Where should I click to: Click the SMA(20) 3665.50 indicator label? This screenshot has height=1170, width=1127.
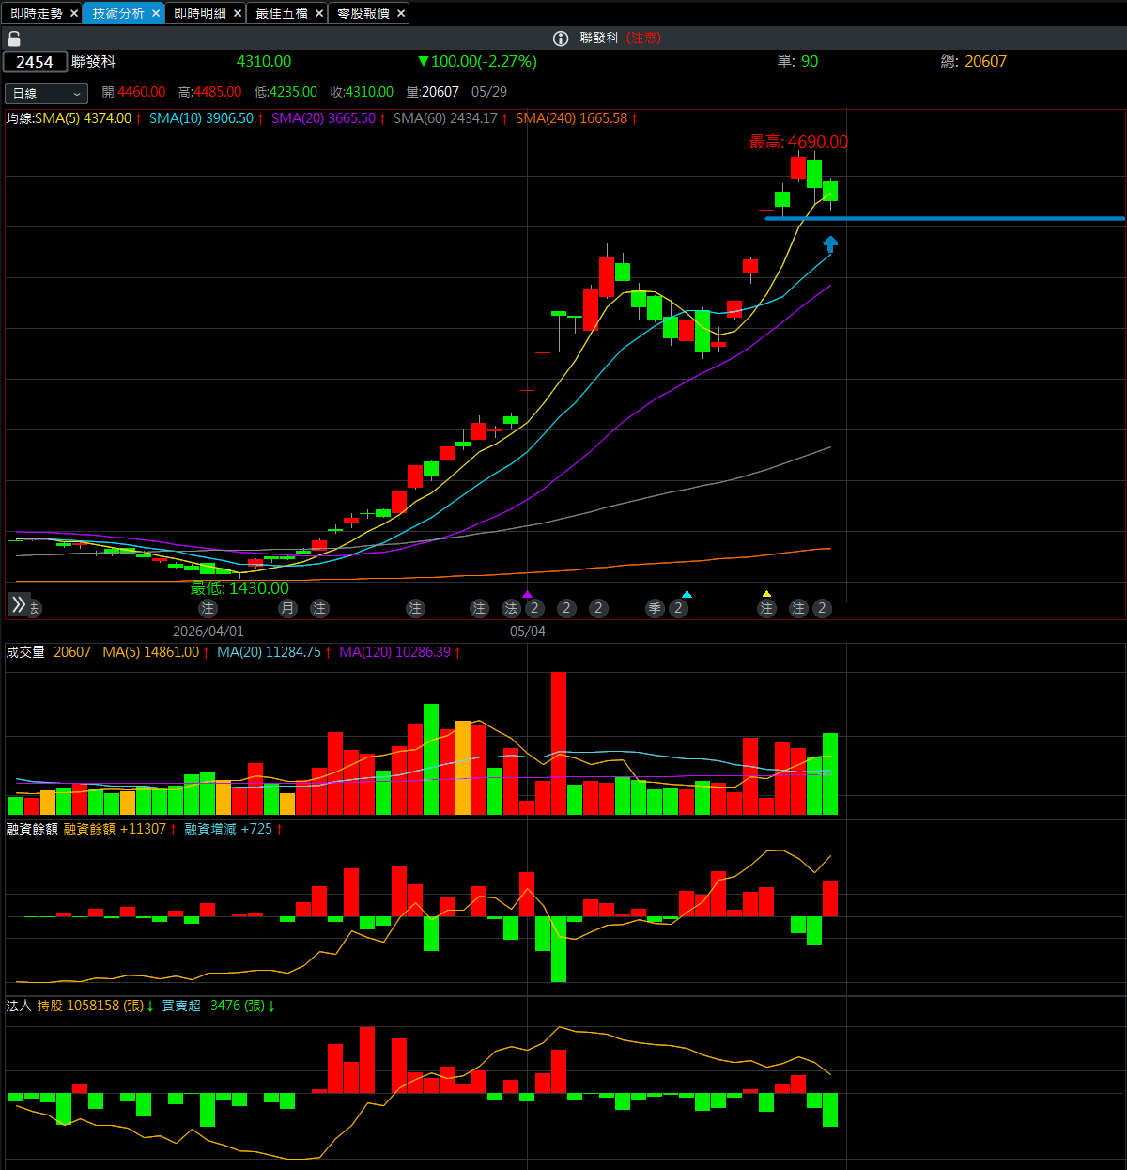pos(323,118)
